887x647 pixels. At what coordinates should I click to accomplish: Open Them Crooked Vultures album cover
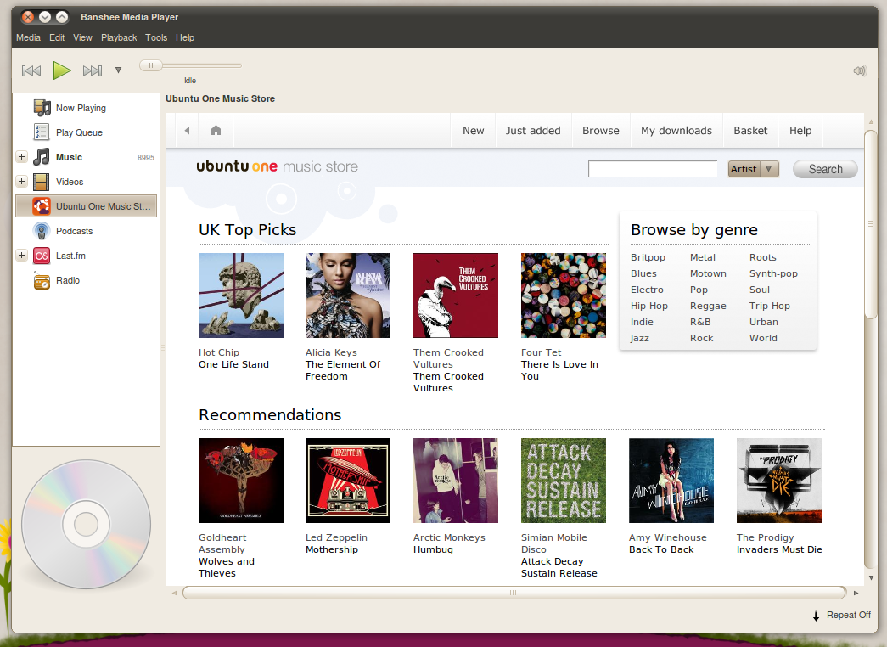456,295
